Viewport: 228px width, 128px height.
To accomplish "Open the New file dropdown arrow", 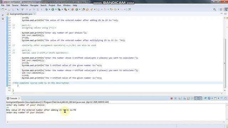I will pyautogui.click(x=6, y=10).
